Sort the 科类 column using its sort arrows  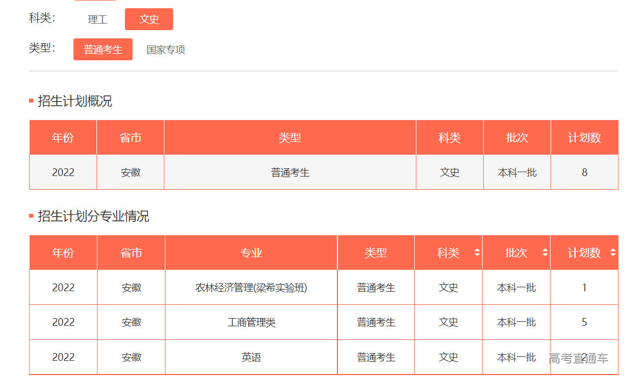[x=476, y=253]
